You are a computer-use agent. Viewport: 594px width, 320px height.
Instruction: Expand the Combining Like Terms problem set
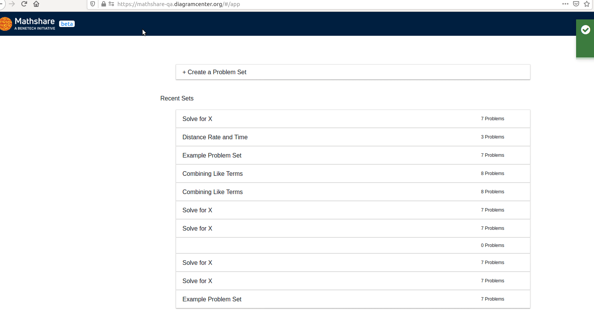click(212, 174)
